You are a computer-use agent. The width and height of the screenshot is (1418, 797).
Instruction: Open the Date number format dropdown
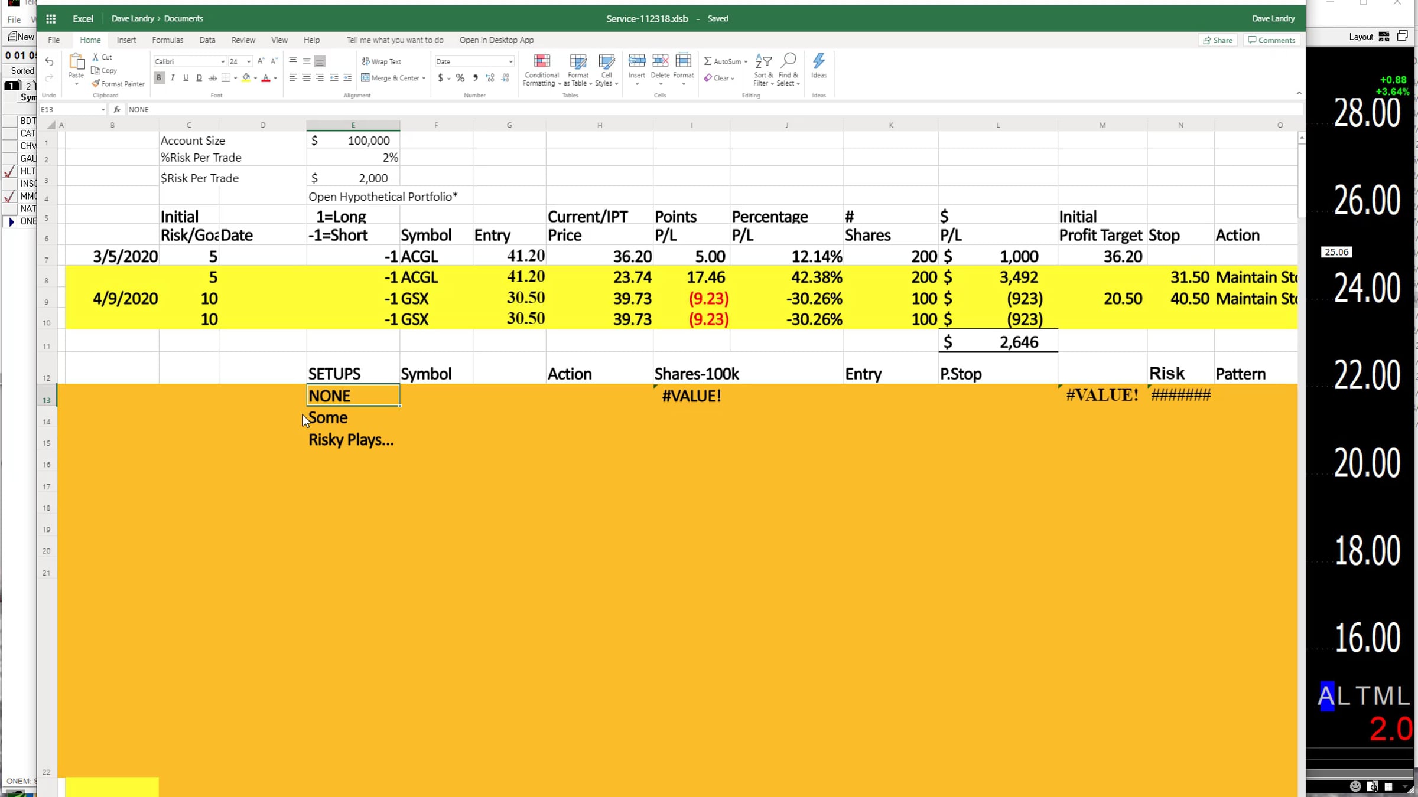pos(510,61)
